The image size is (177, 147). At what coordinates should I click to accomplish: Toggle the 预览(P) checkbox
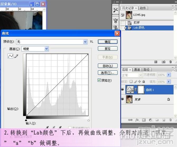pos(99,80)
